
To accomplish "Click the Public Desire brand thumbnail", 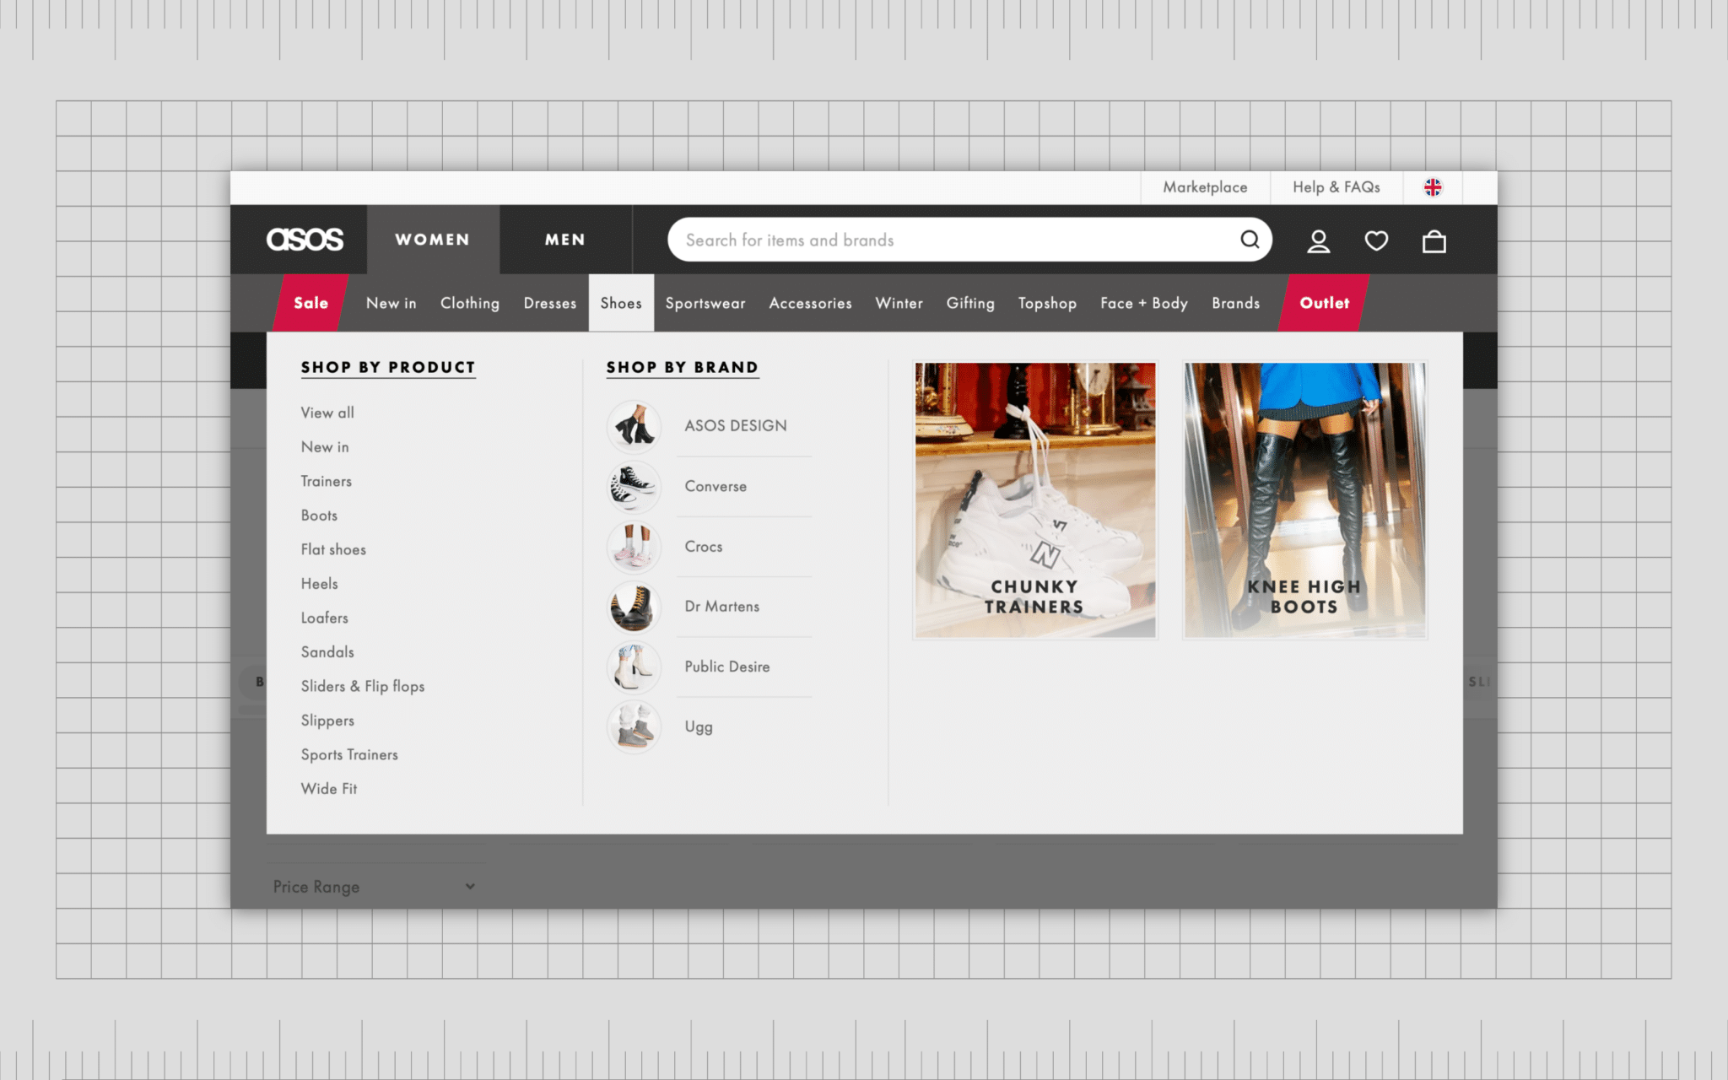I will pos(634,667).
